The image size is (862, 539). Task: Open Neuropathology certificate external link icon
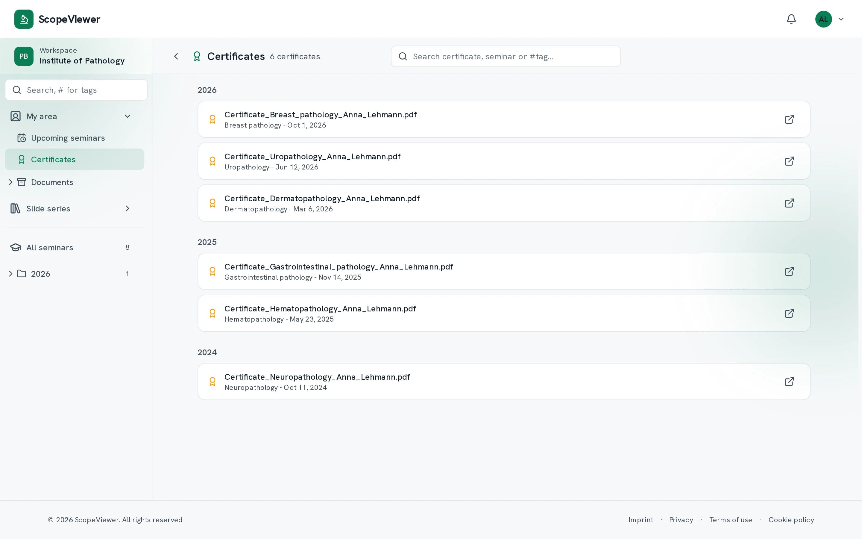[789, 381]
